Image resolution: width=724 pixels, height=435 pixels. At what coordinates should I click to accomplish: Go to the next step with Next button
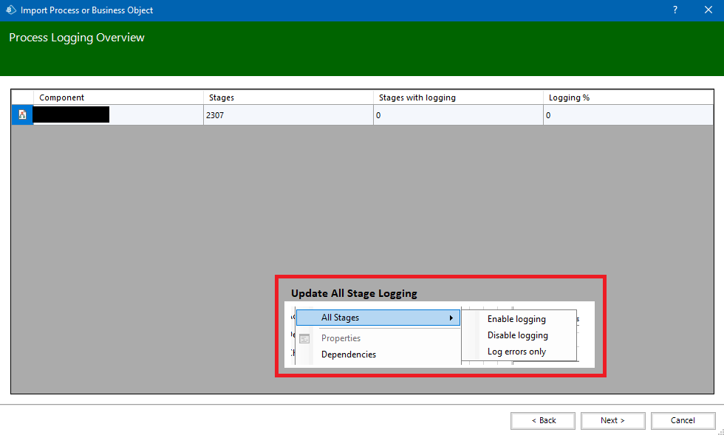pyautogui.click(x=612, y=420)
